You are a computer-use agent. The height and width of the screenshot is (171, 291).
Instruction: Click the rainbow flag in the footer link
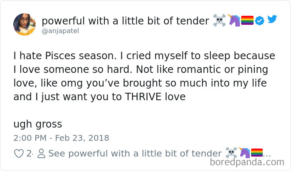(x=257, y=153)
